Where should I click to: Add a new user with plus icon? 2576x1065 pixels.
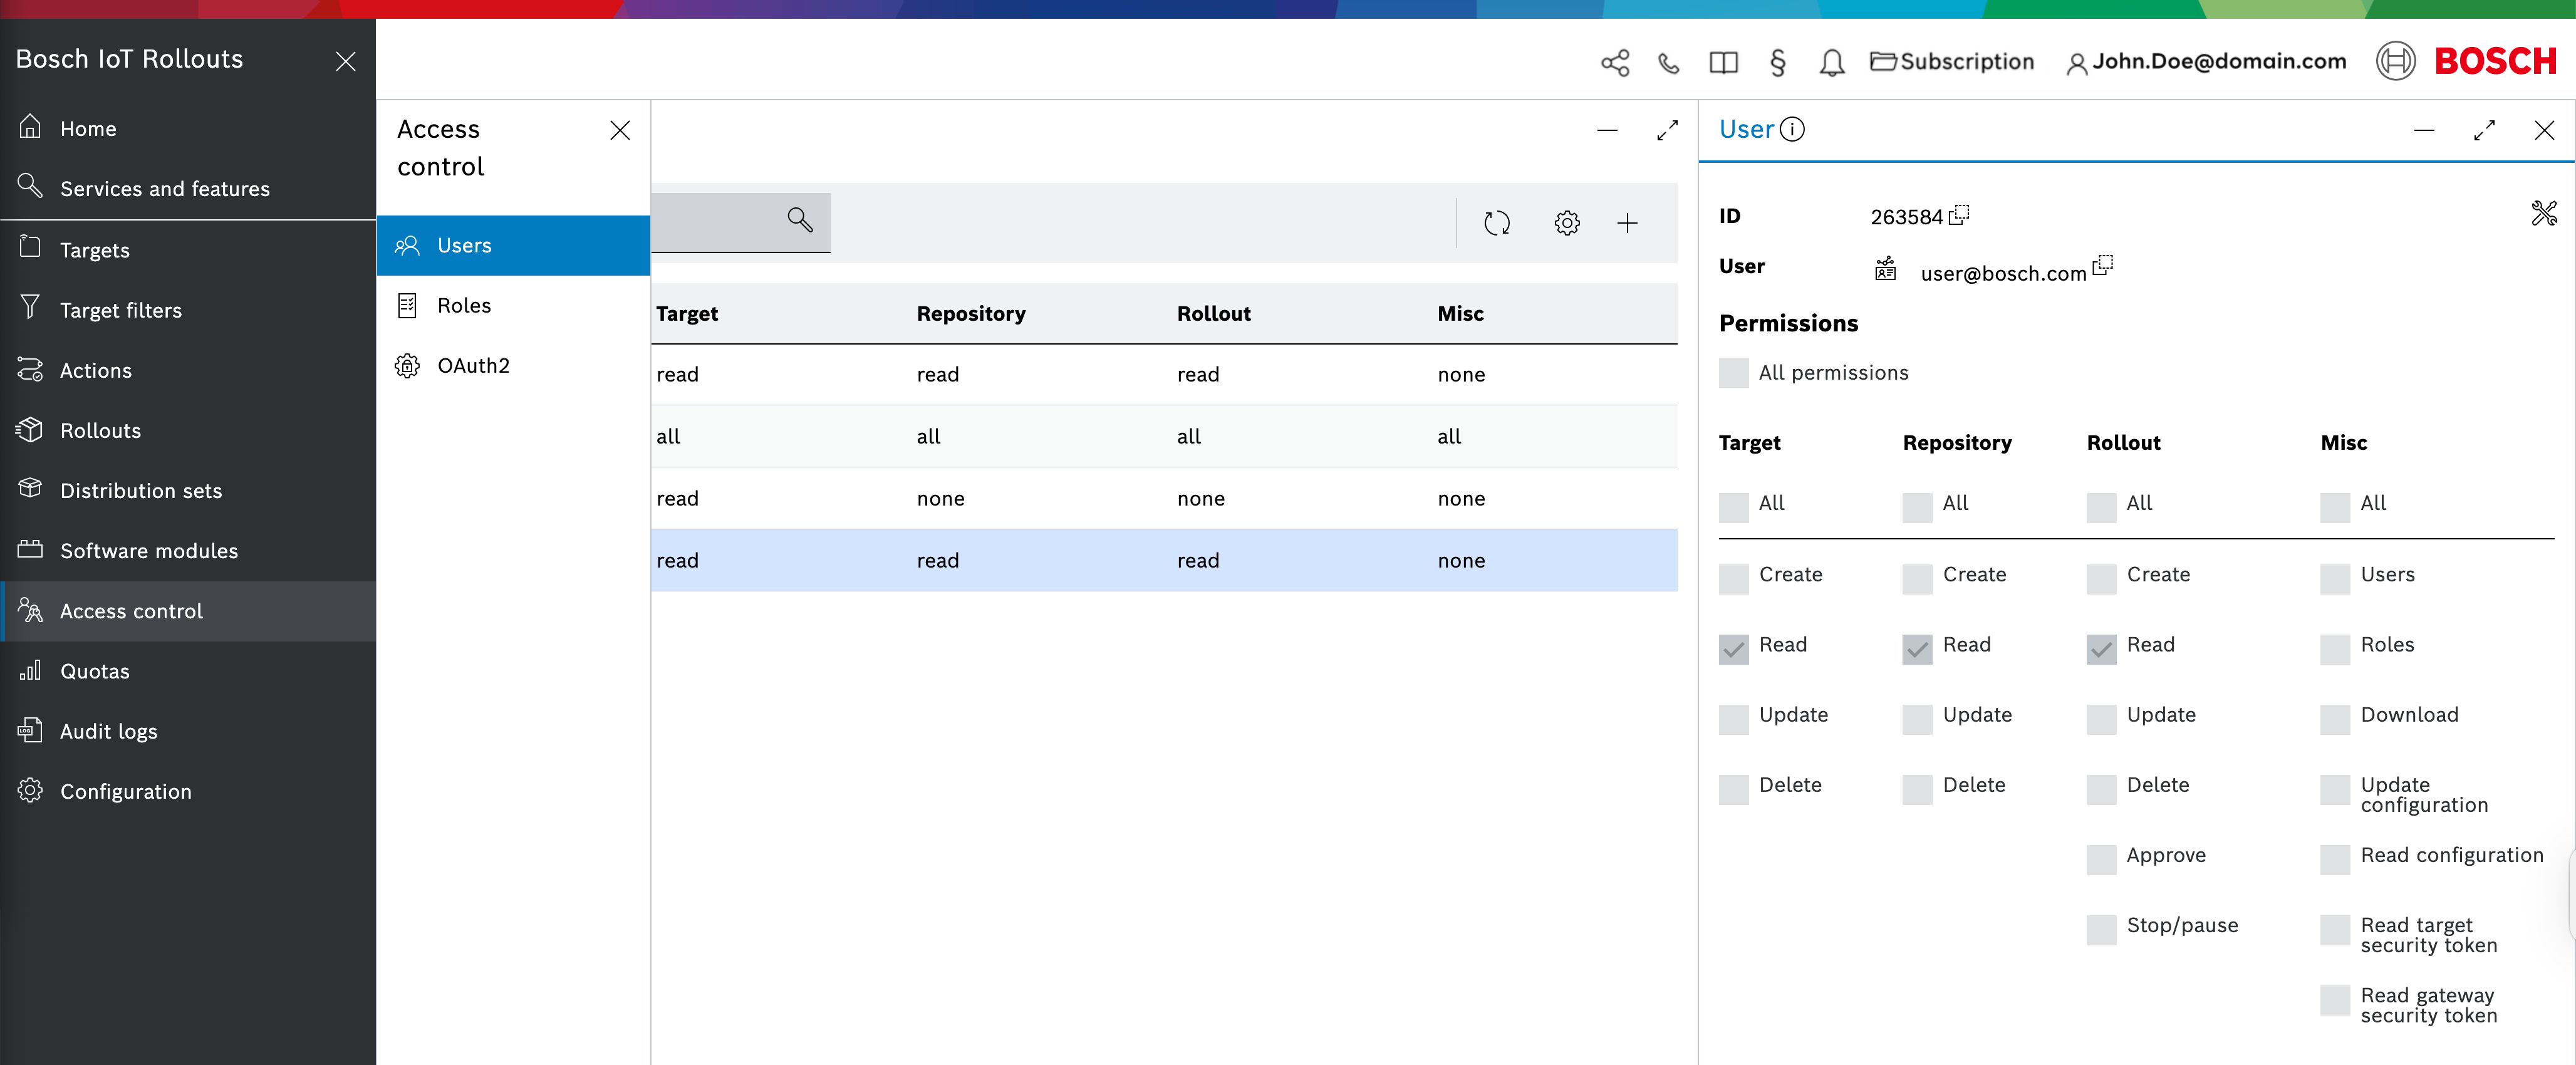pyautogui.click(x=1627, y=223)
